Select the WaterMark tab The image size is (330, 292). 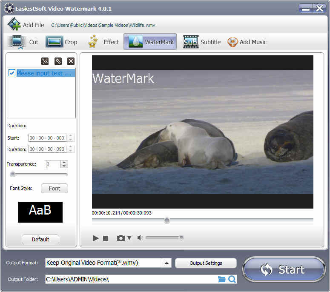point(150,42)
